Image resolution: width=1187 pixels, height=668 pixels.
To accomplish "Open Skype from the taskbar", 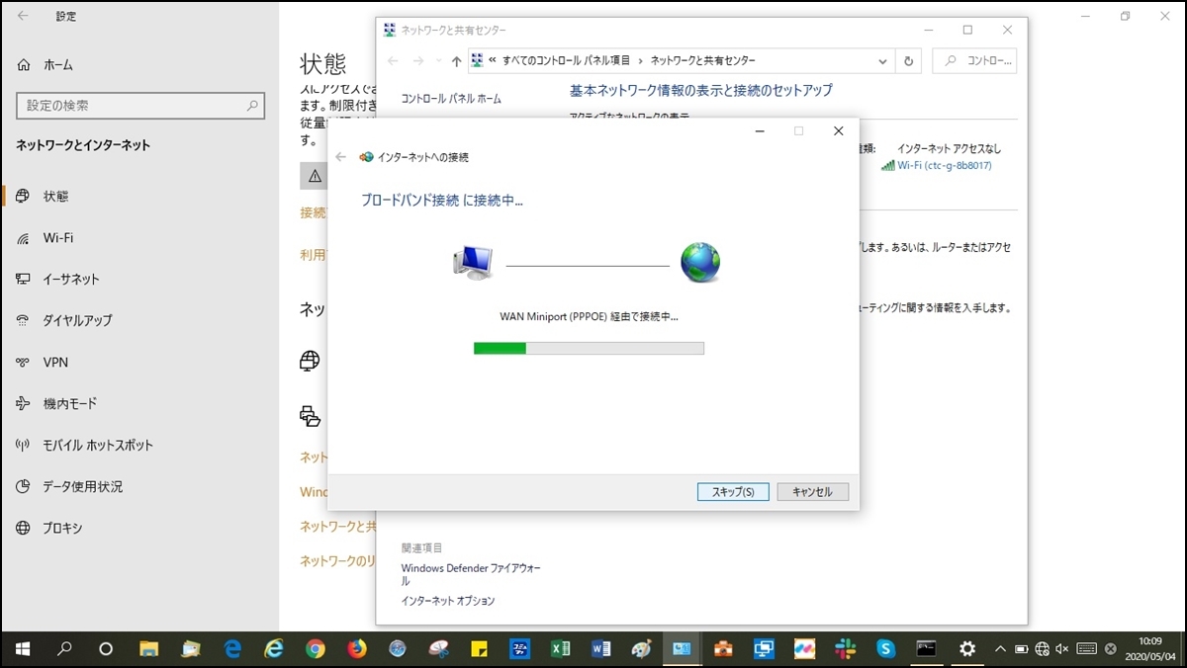I will (883, 649).
